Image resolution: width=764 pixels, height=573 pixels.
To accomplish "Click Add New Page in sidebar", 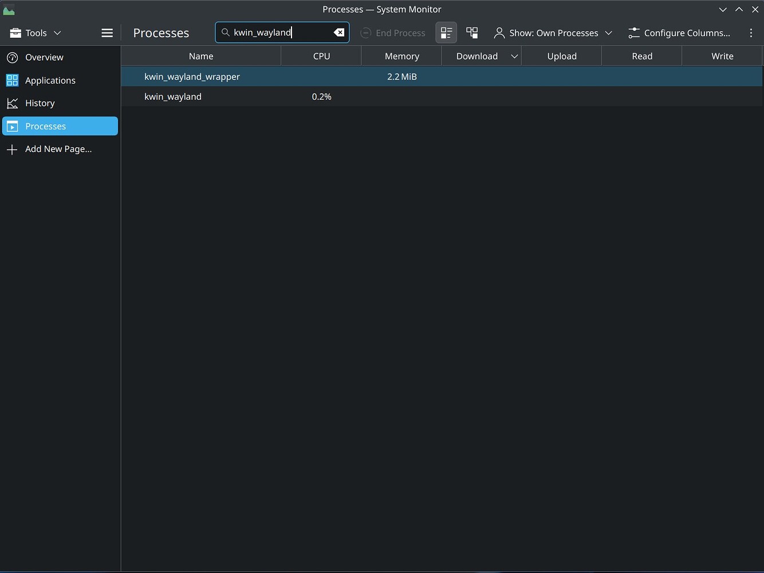I will pos(58,148).
